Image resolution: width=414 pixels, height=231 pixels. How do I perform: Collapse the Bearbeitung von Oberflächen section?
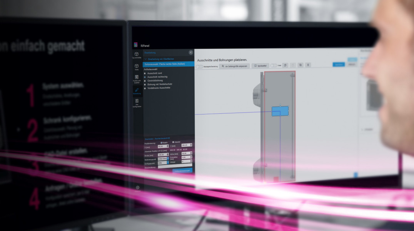click(x=145, y=59)
